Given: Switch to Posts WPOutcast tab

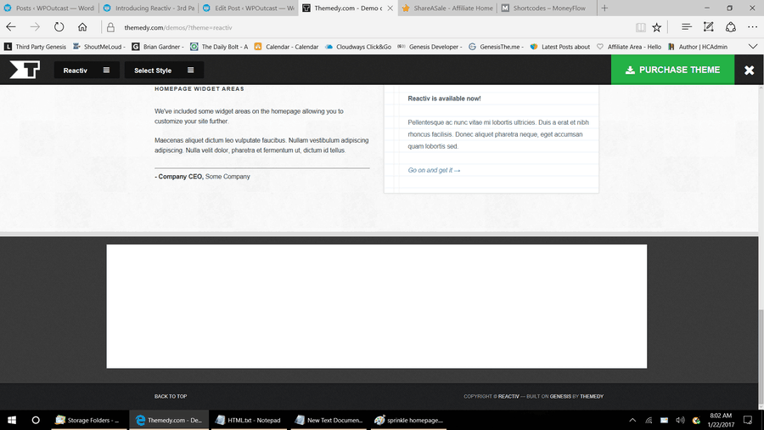Looking at the screenshot, I should click(x=49, y=8).
